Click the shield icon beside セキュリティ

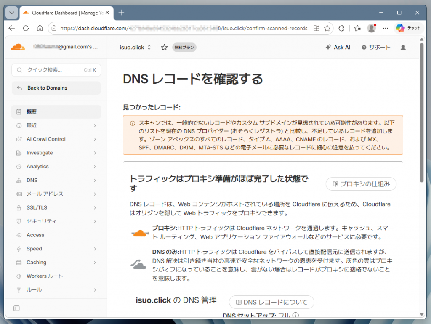[x=19, y=221]
